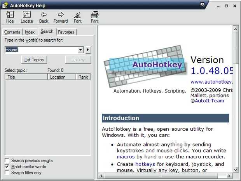Open the hotkeys link

(145, 164)
